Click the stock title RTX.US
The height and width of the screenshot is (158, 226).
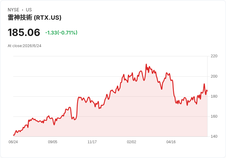click(35, 18)
